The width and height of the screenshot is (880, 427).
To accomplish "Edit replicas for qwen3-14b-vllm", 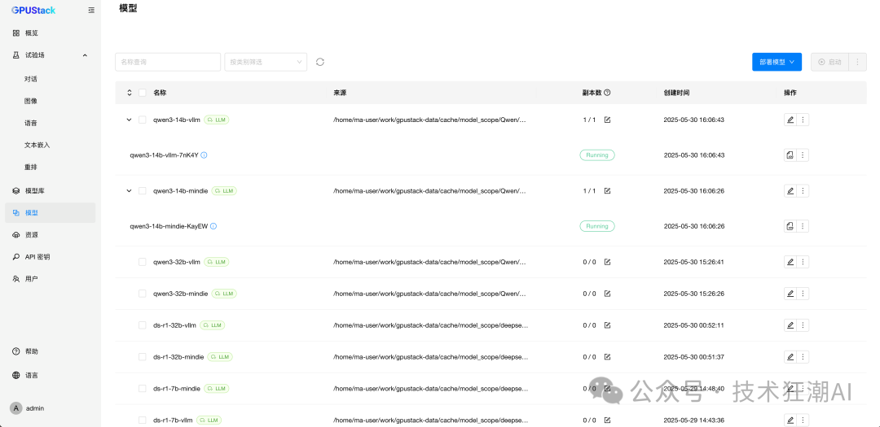I will pyautogui.click(x=607, y=120).
